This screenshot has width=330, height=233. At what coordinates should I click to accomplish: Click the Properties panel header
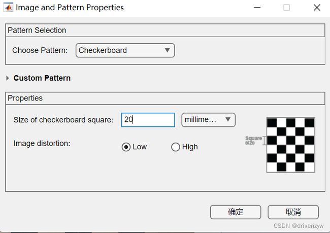tap(165, 98)
